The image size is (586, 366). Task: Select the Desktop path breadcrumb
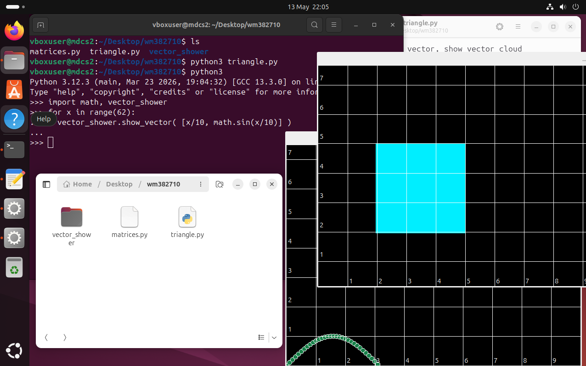point(119,184)
